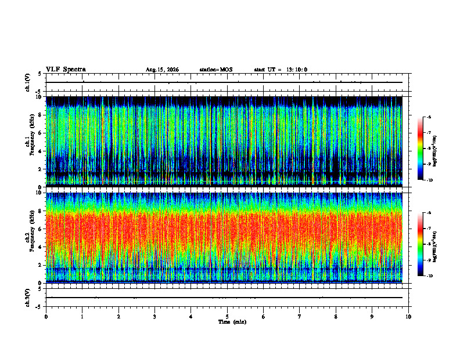Screen dimensions: 460x355
Task: Click the ch.2 frequency tick label "2"
Action: tap(41, 265)
